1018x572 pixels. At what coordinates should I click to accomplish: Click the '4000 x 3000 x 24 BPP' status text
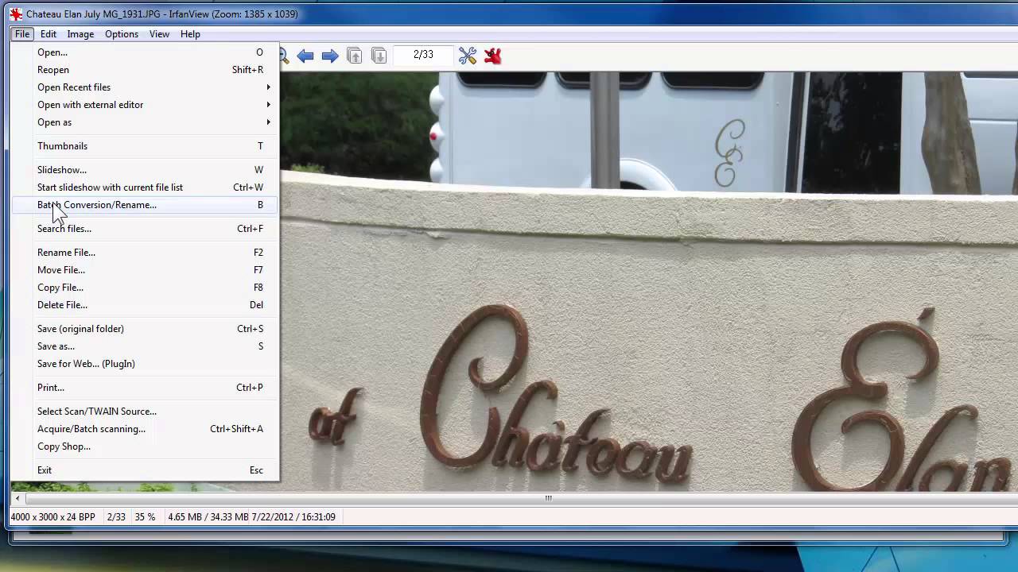pyautogui.click(x=52, y=516)
